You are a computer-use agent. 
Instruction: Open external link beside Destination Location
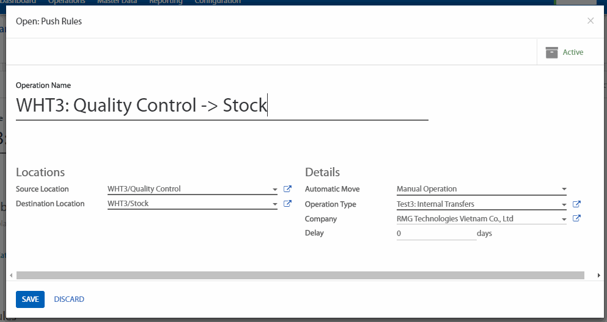click(287, 204)
